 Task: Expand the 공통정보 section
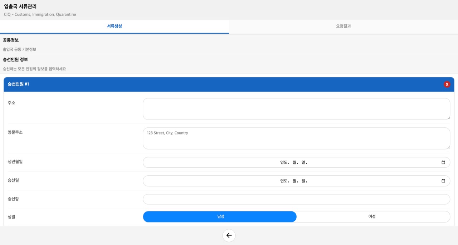click(229, 44)
